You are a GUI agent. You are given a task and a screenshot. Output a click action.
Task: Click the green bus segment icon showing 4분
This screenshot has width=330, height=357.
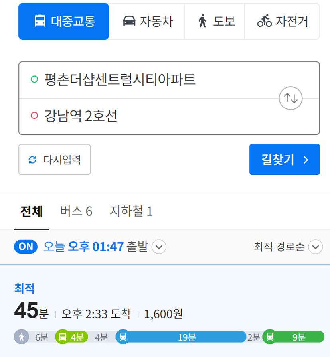click(63, 337)
